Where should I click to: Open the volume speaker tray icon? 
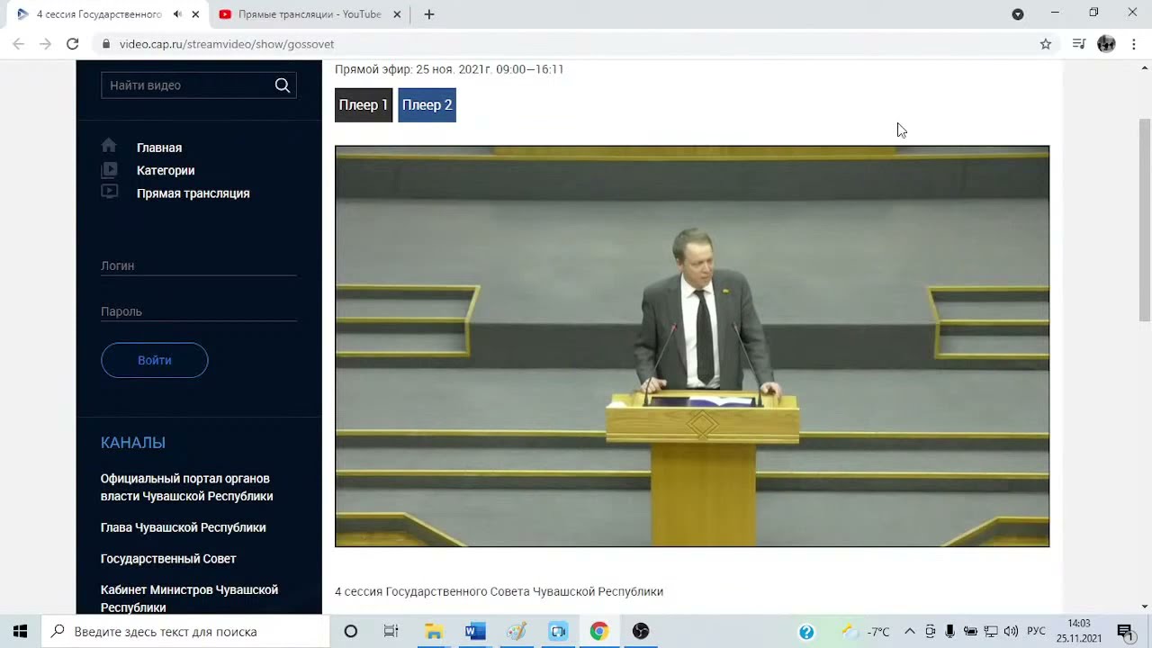coord(1012,632)
